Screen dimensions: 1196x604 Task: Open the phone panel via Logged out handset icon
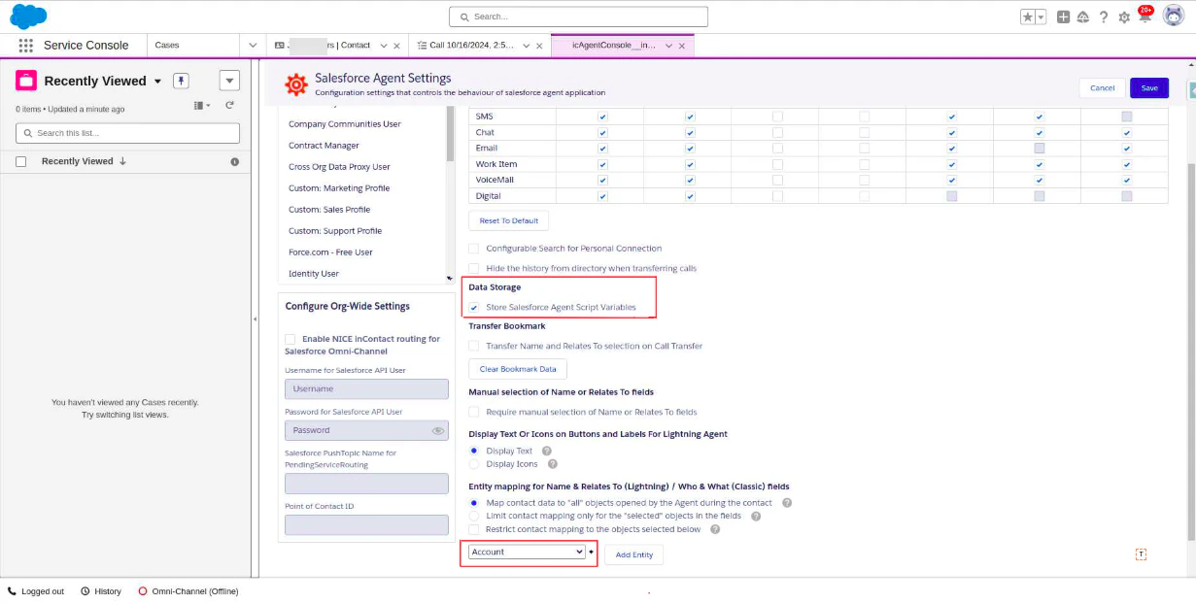click(x=12, y=590)
